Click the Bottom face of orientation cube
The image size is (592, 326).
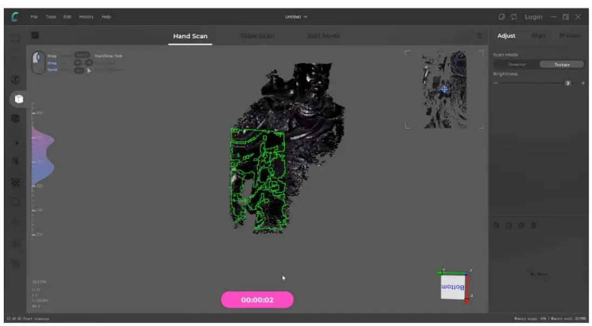coord(453,287)
